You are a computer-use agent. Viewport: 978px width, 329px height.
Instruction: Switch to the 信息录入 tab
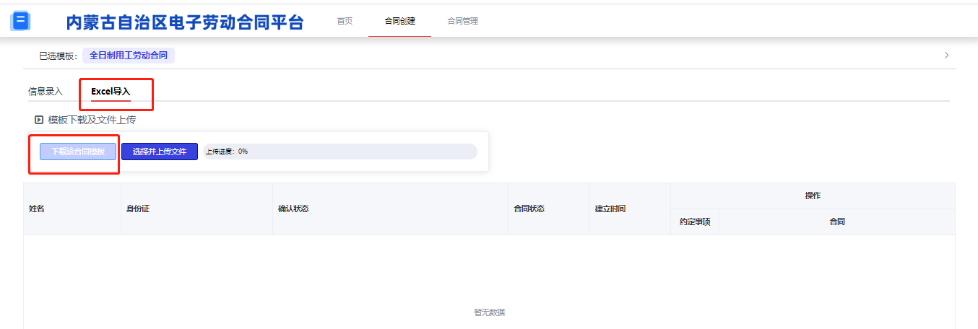[x=46, y=92]
